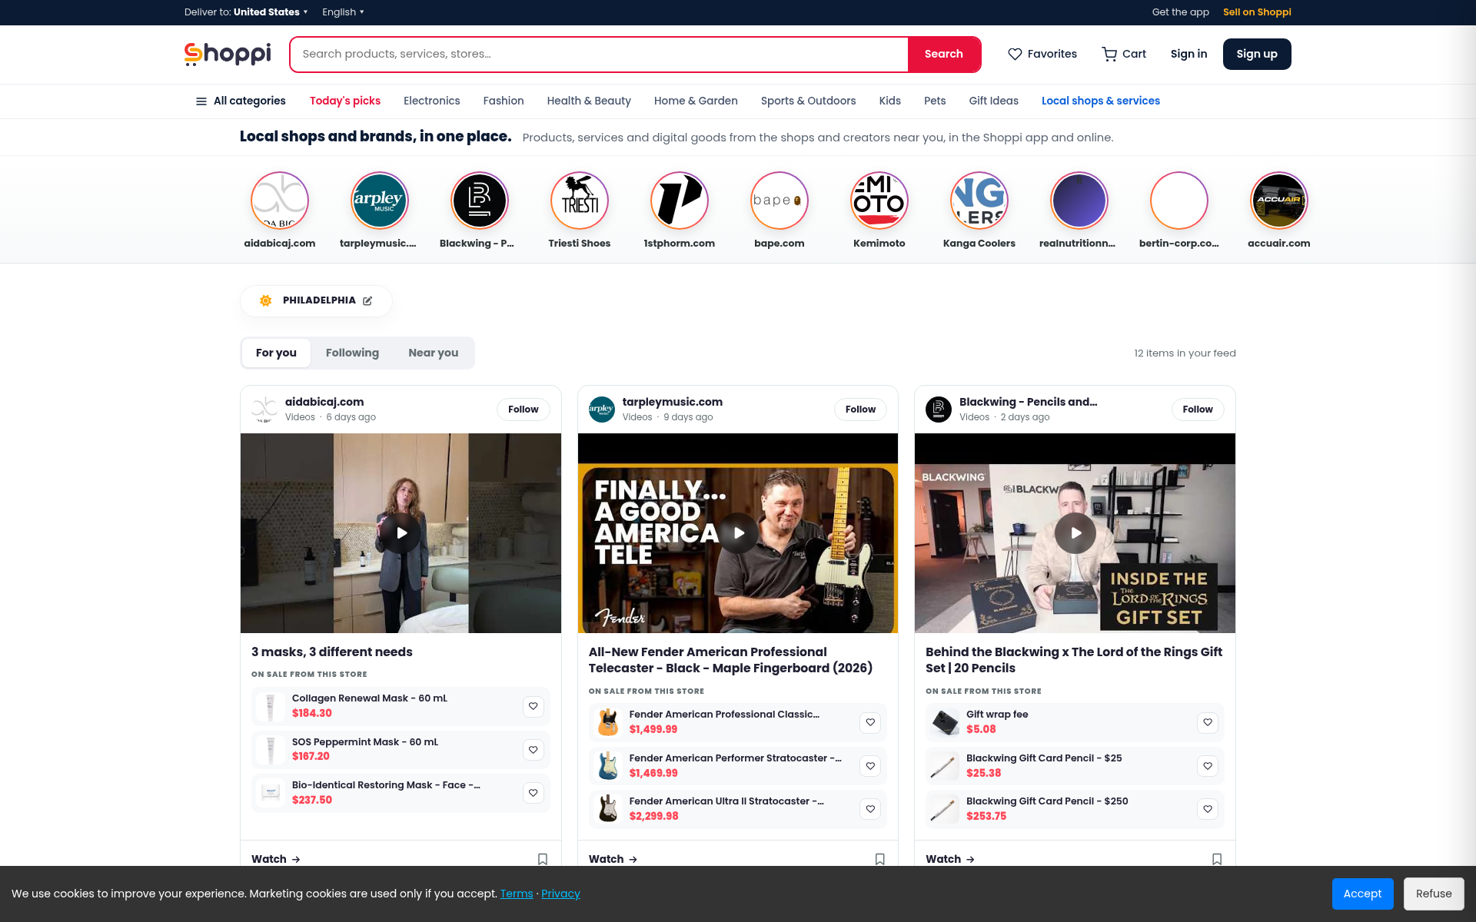Open English language dropdown
The image size is (1476, 922).
(x=343, y=12)
